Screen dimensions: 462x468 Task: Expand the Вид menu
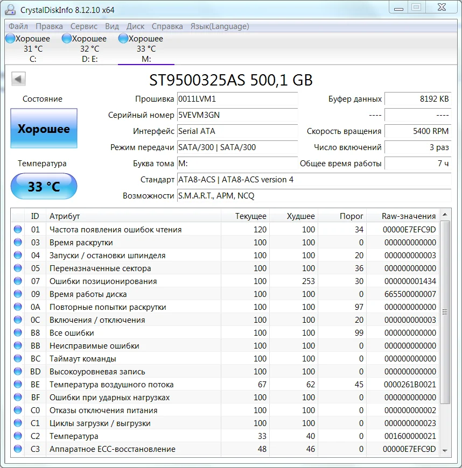[112, 26]
